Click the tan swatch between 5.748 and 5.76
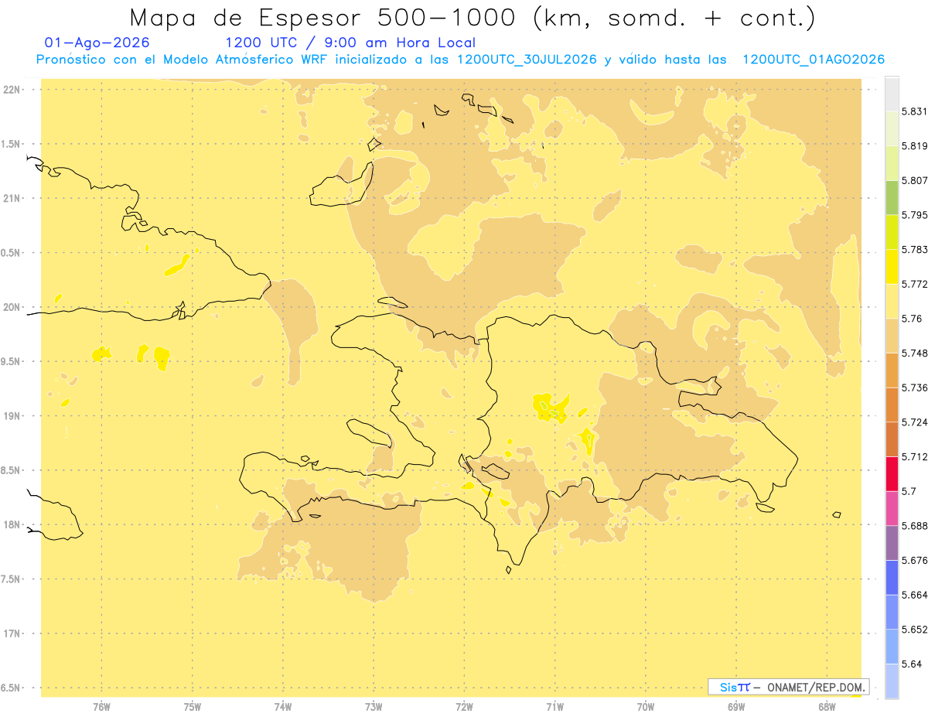Screen dimensions: 928x717 (892, 336)
